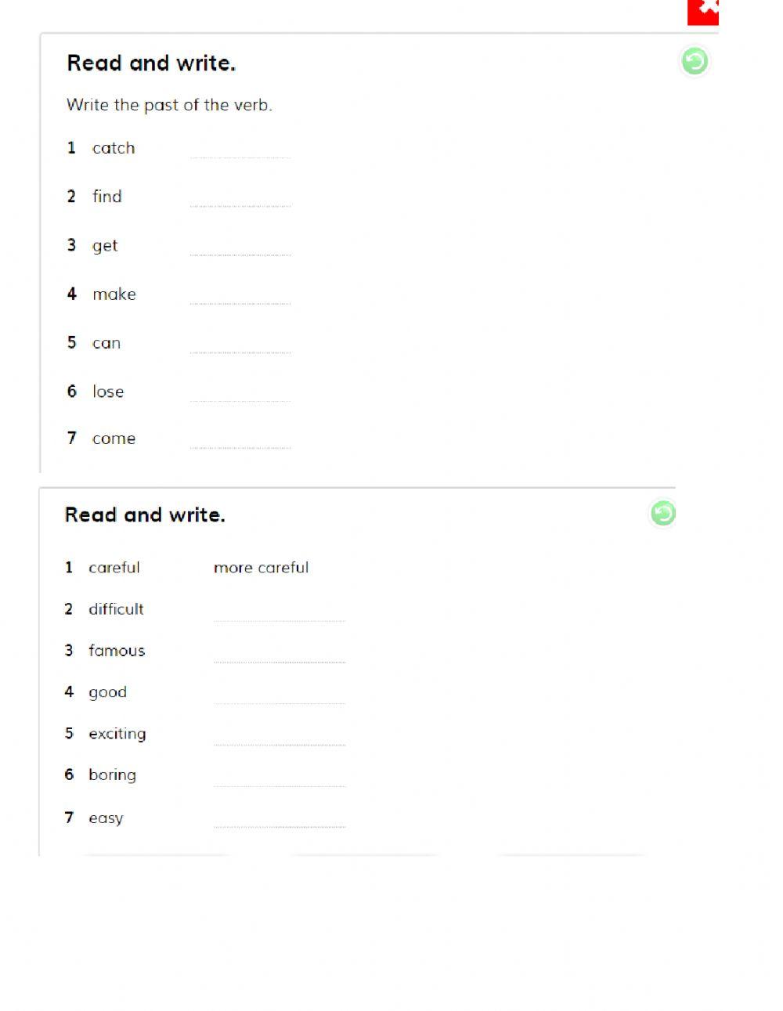
Task: Click the answer field beside 'easy'
Action: (279, 819)
